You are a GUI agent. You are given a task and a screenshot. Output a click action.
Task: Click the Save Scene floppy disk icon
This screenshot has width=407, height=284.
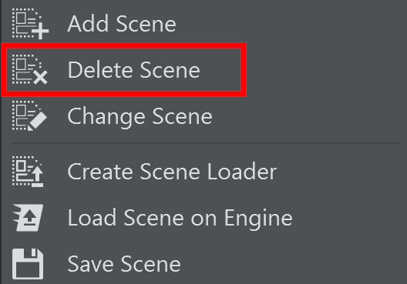[x=28, y=264]
